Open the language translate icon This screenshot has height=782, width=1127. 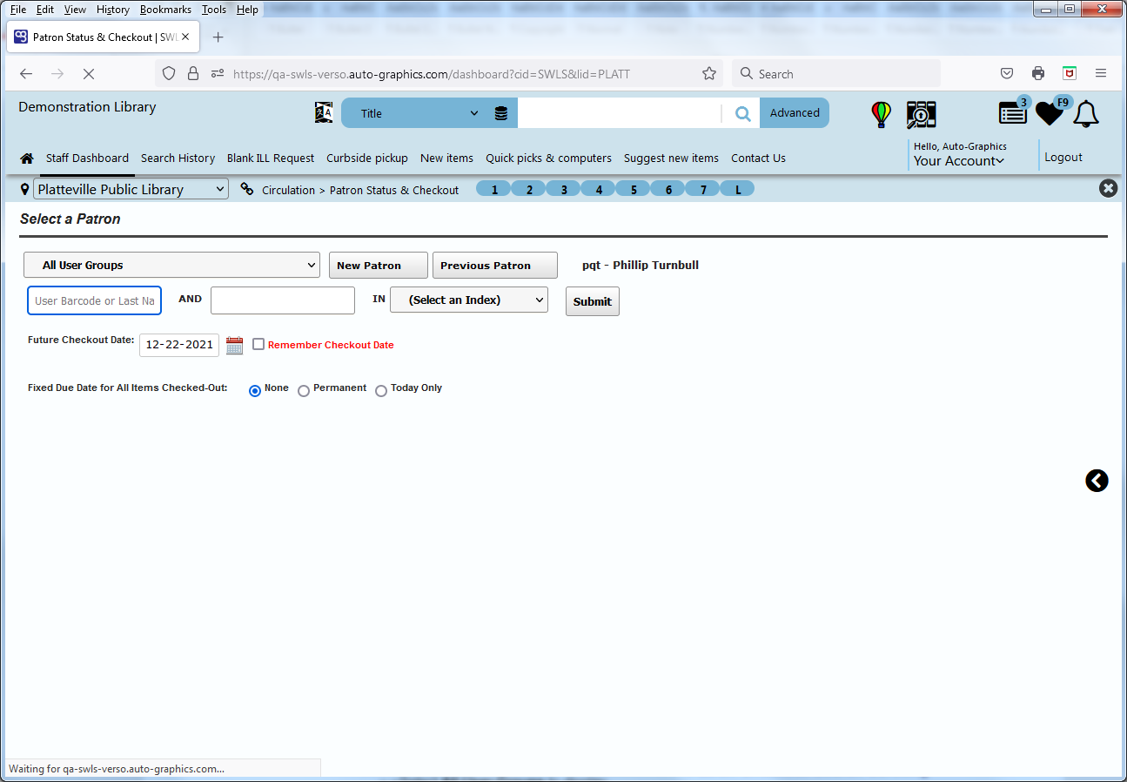[x=324, y=112]
